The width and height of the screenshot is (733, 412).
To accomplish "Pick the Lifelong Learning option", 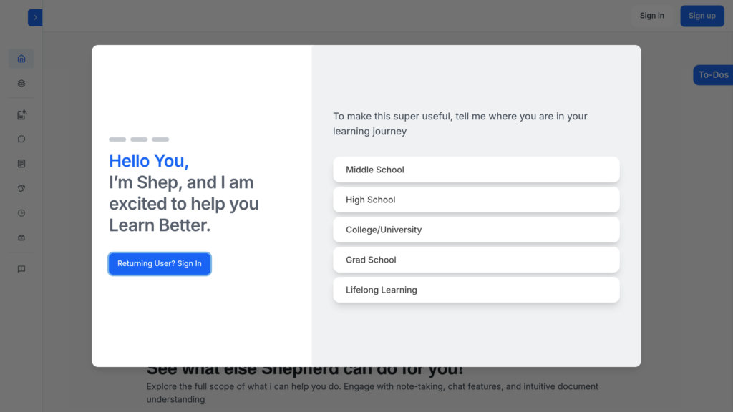I will pos(476,290).
